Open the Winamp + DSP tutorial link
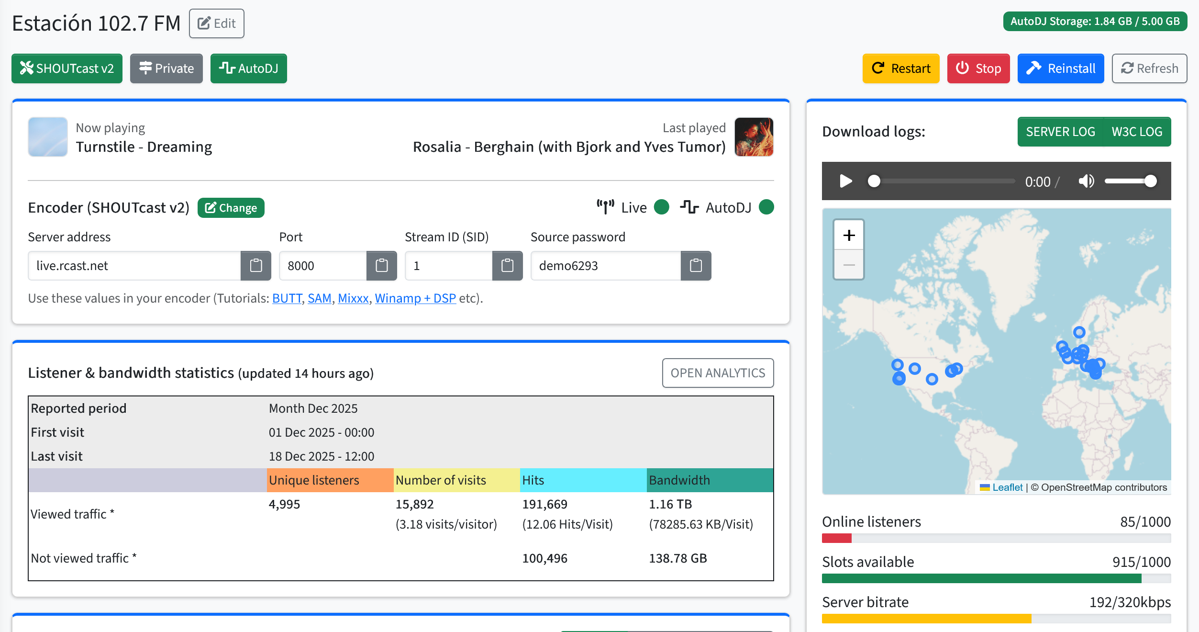The width and height of the screenshot is (1199, 632). (415, 298)
